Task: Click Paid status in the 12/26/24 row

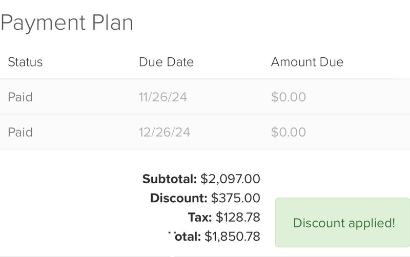Action: tap(20, 132)
